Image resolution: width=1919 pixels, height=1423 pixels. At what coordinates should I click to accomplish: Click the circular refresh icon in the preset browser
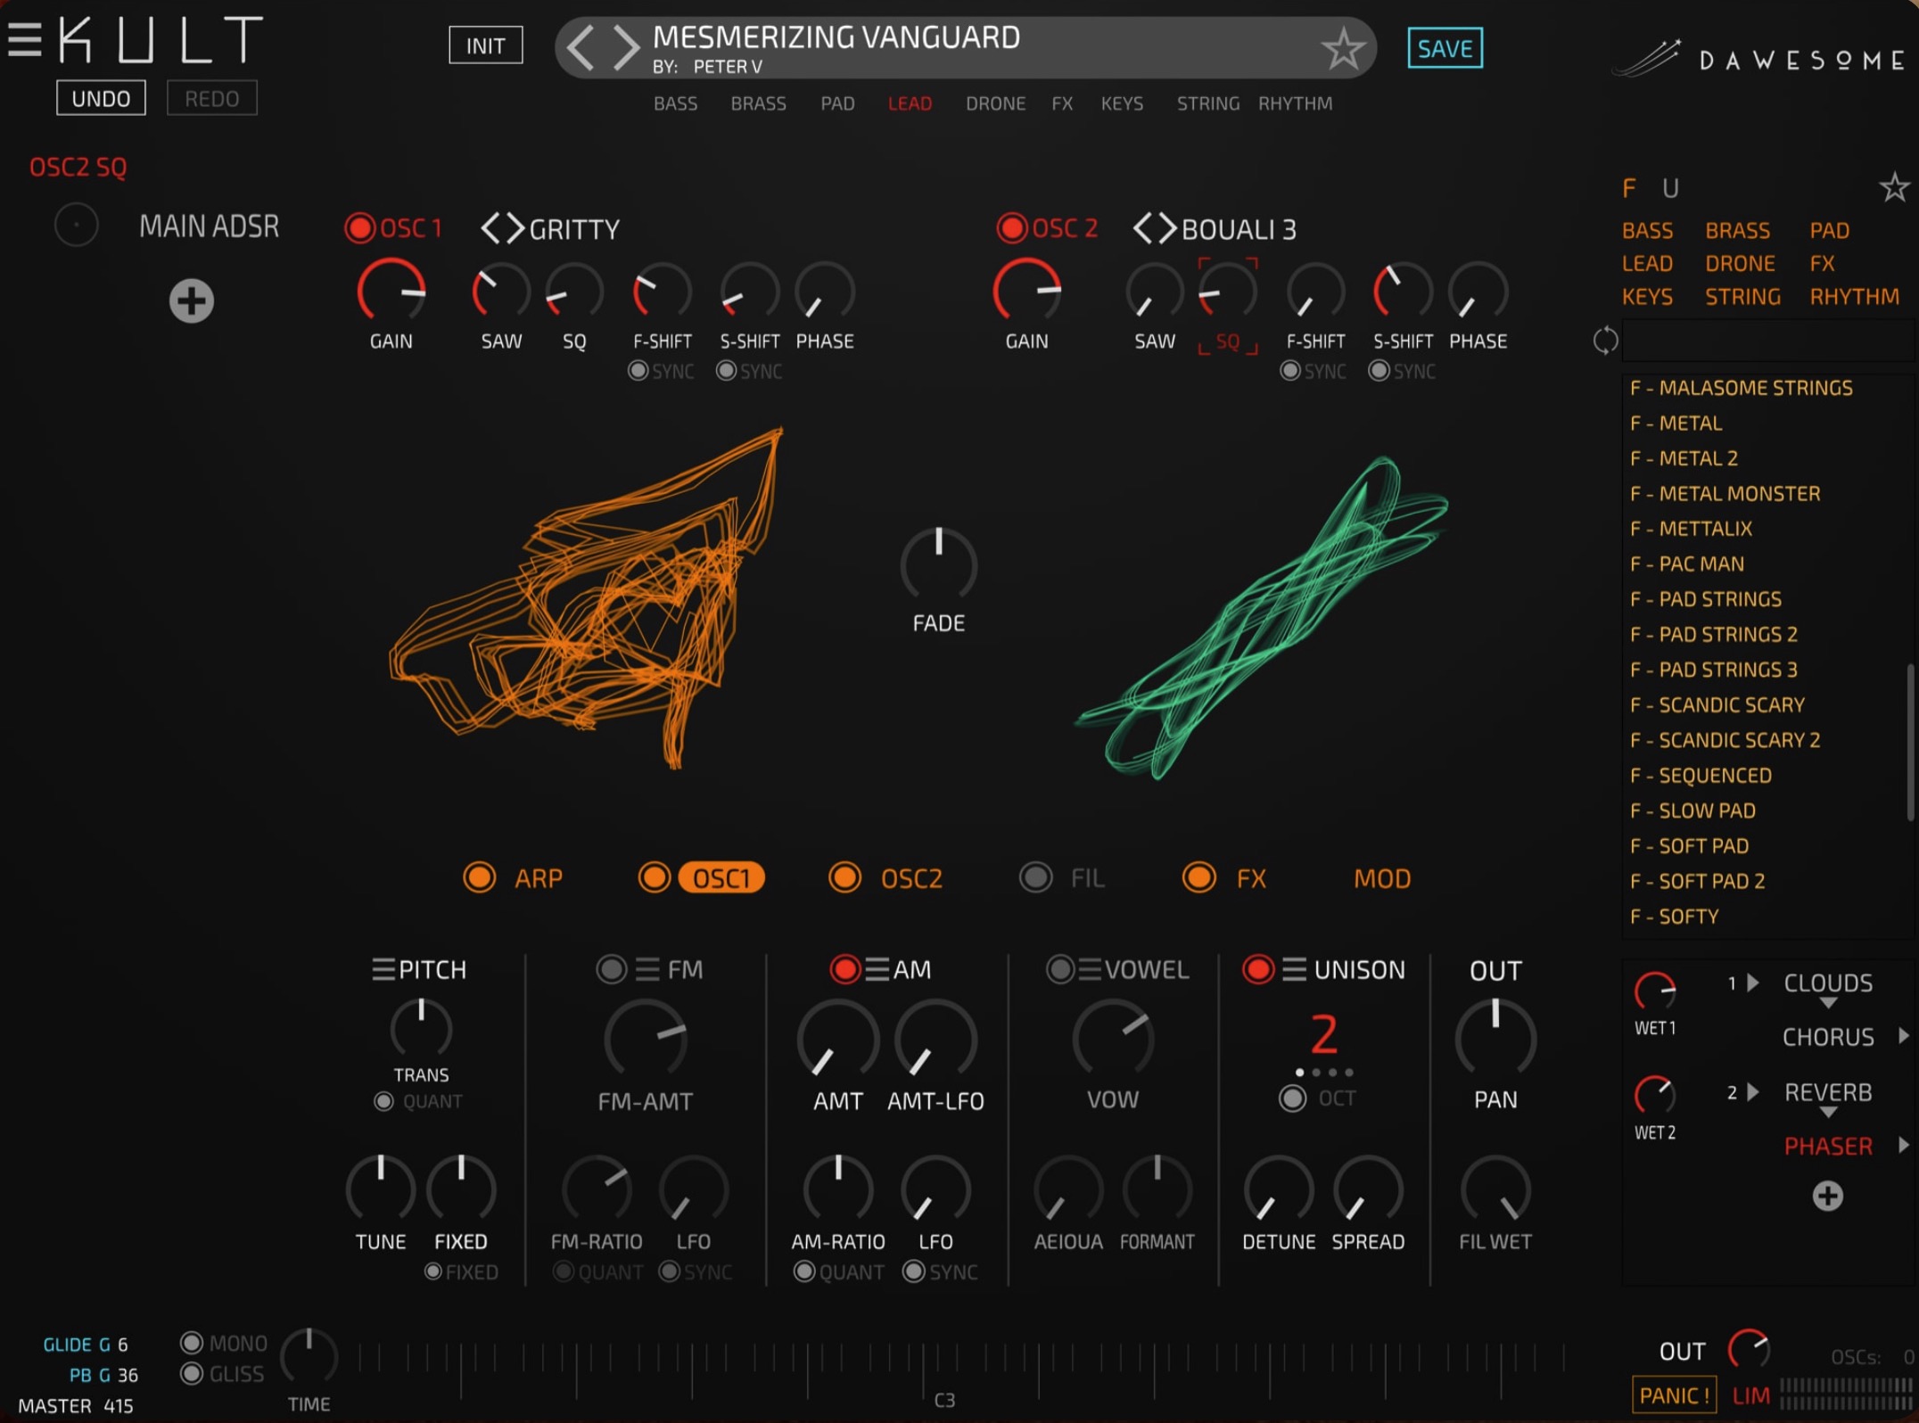pyautogui.click(x=1607, y=340)
